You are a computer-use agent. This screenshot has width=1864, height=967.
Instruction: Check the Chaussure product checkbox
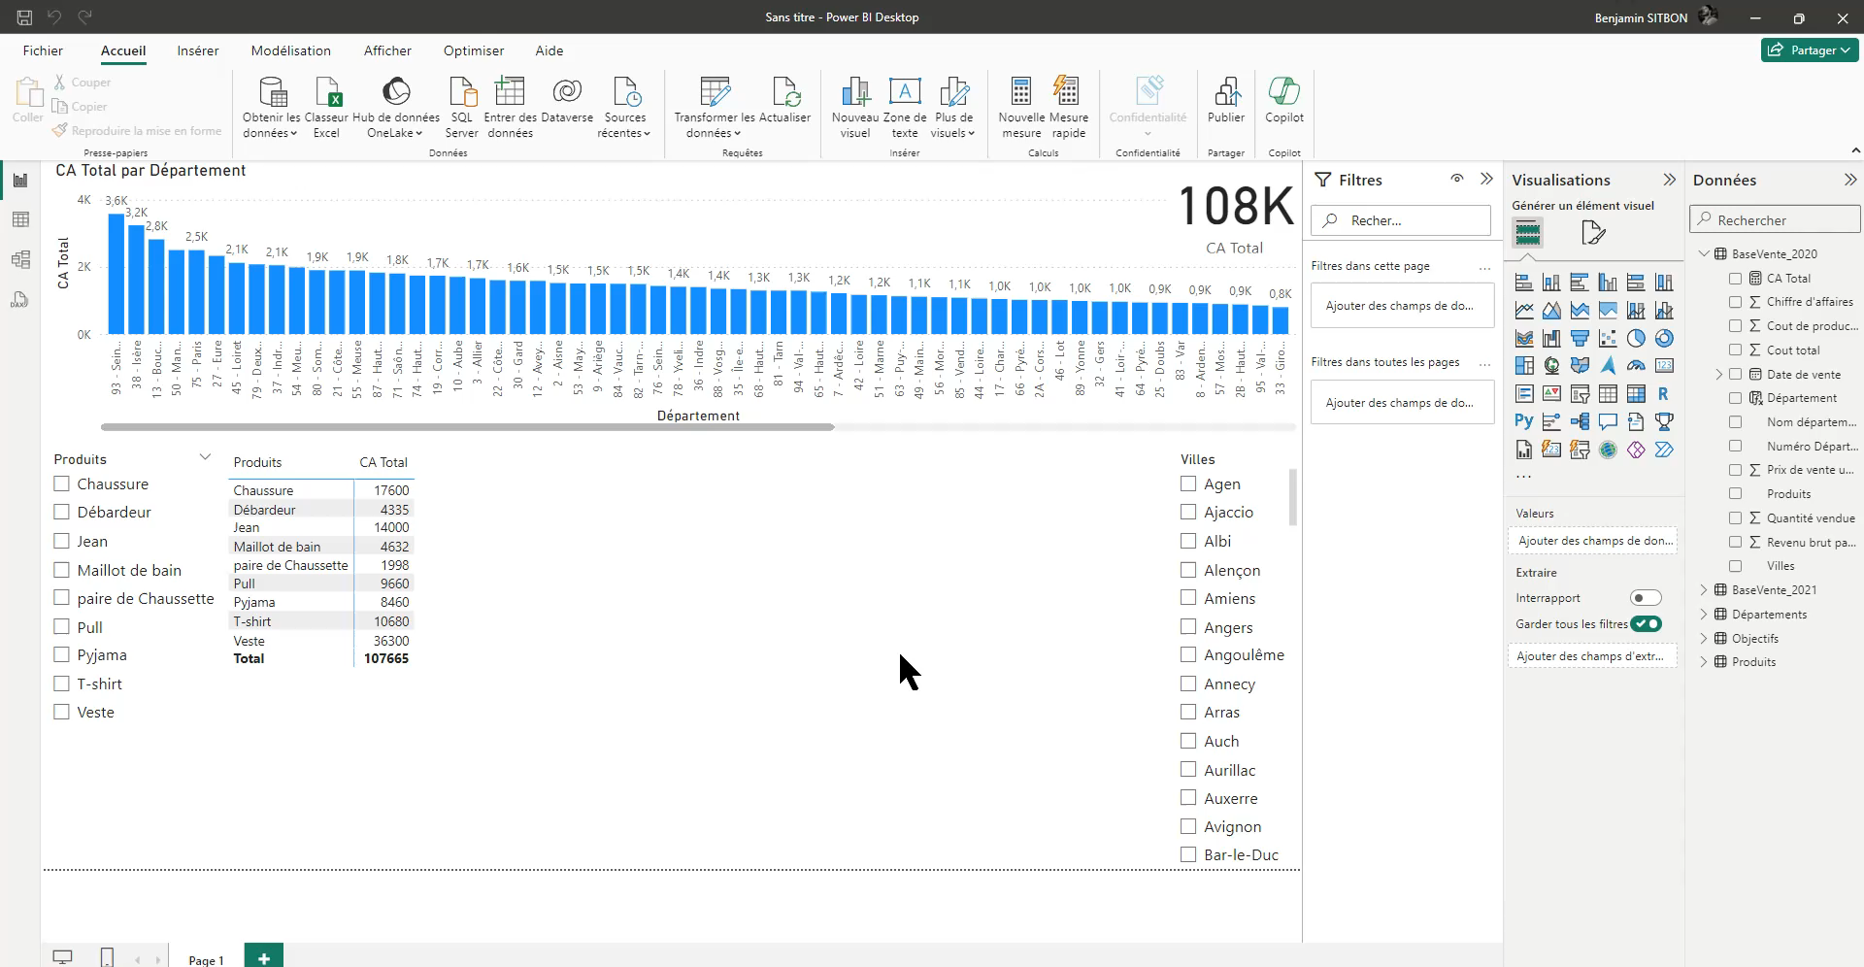pos(62,483)
